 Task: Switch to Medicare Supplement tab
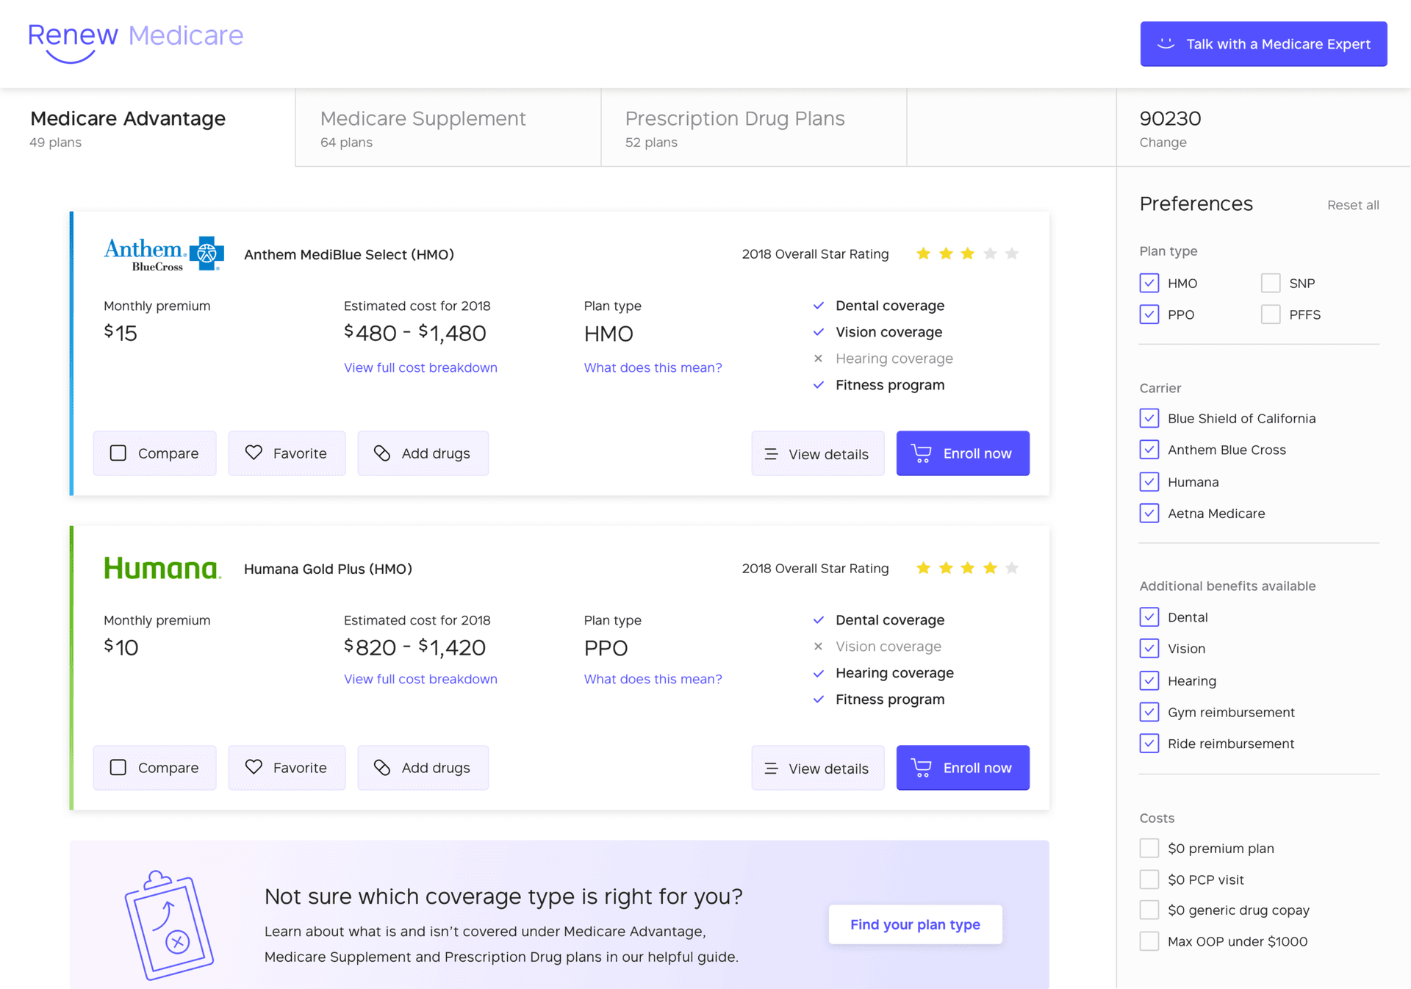point(448,128)
